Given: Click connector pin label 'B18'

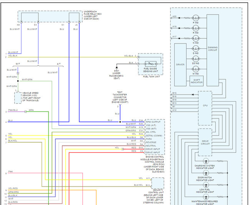Looking at the screenshot, I should click(175, 100).
